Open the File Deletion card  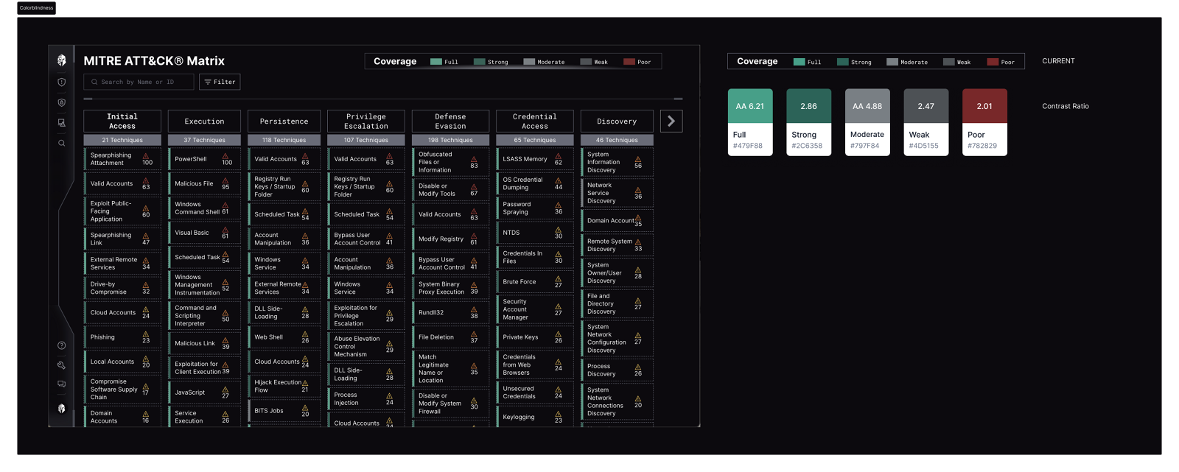pyautogui.click(x=450, y=337)
